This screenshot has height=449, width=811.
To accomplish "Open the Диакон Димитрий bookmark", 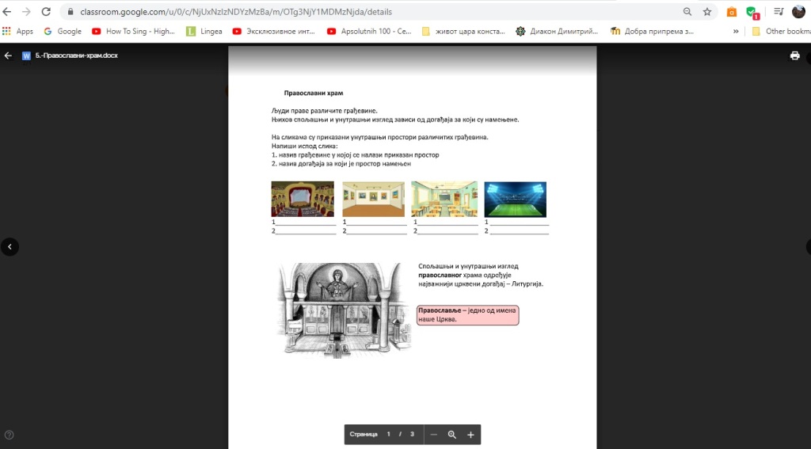I will pyautogui.click(x=557, y=31).
